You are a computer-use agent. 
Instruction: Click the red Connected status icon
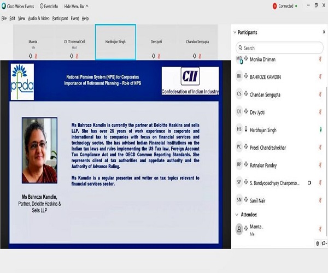click(x=274, y=6)
